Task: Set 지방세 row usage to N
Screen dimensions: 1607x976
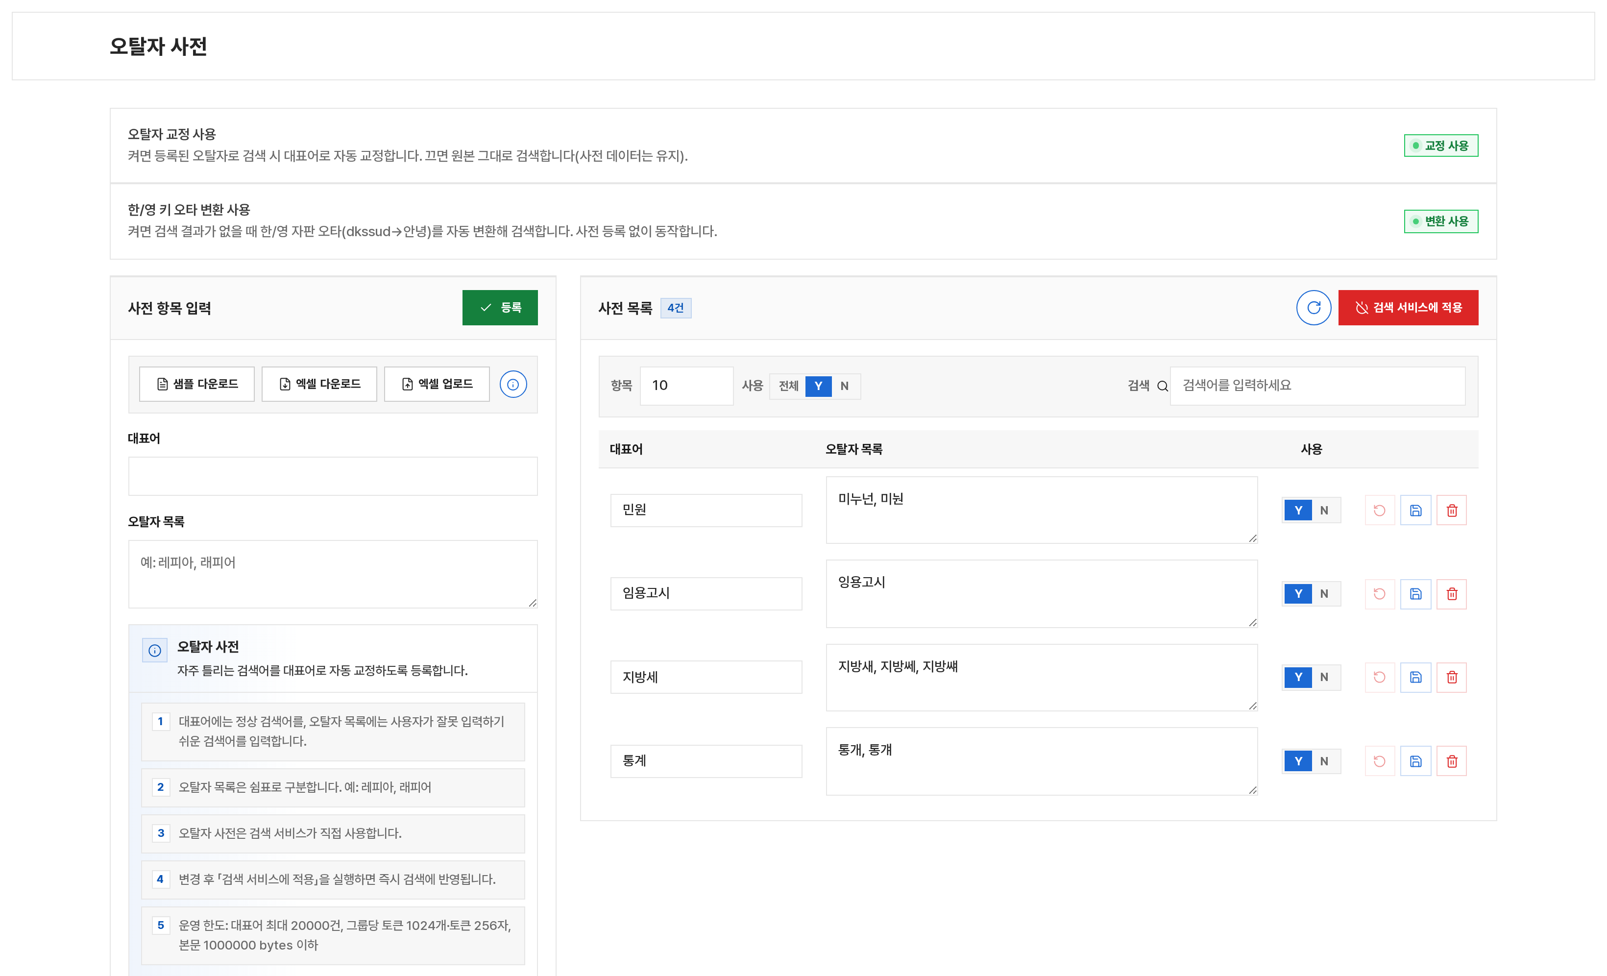Action: point(1324,677)
